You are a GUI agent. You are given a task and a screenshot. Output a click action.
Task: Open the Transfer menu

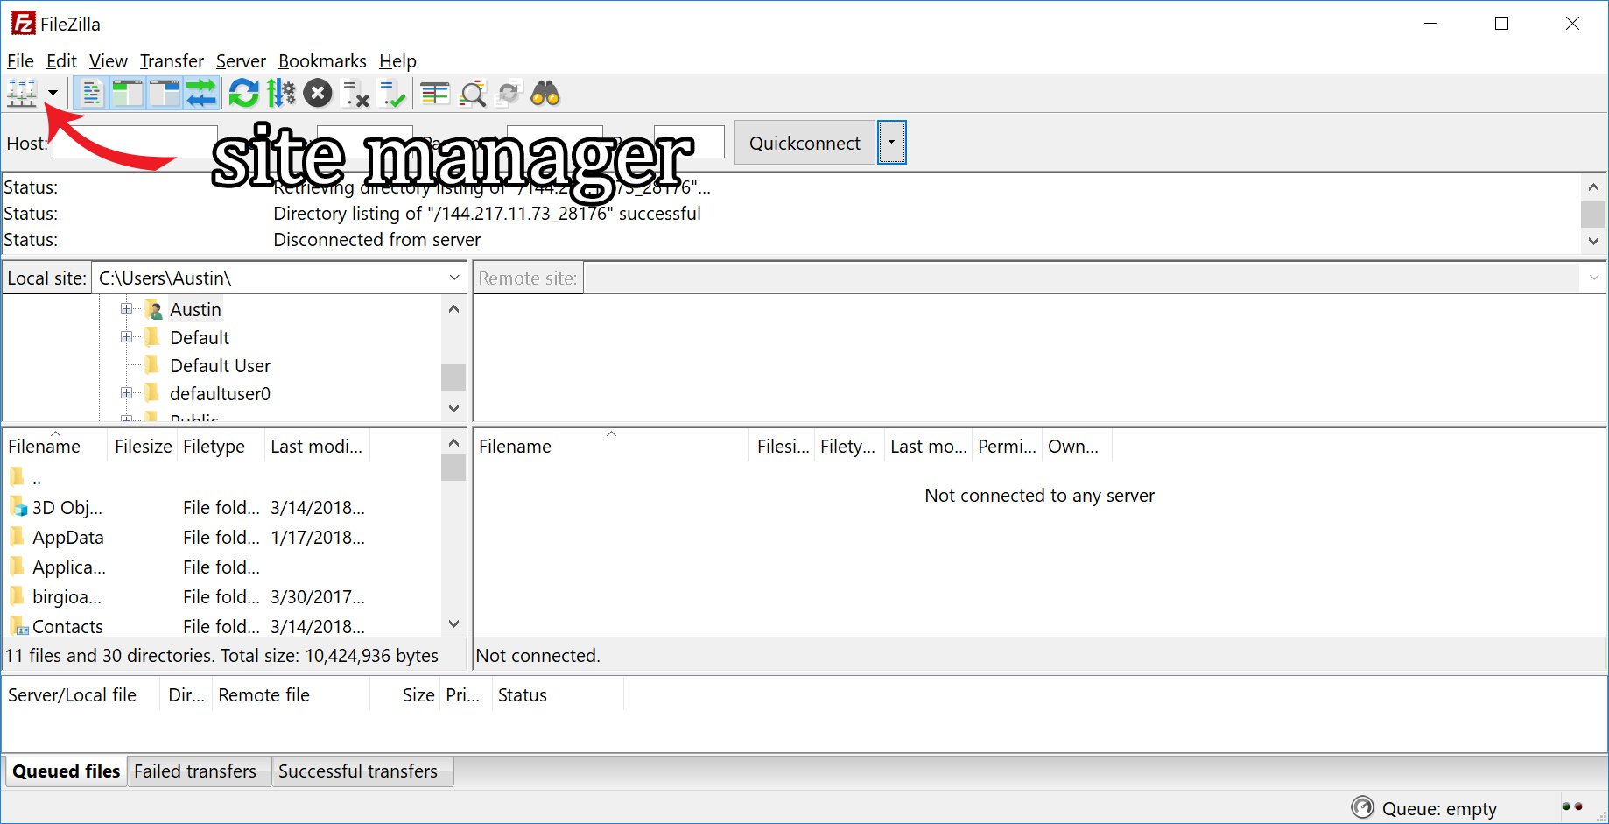[172, 61]
